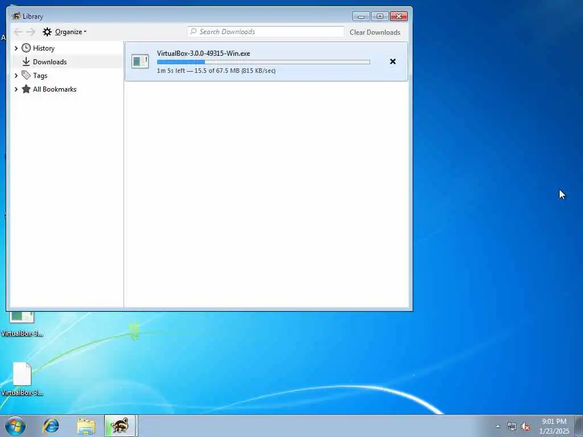583x437 pixels.
Task: Select VirtualBox-3.0.0-49315-Win.exe file name
Action: coord(203,53)
